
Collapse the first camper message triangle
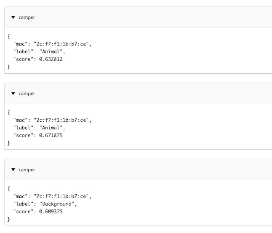[x=13, y=18]
